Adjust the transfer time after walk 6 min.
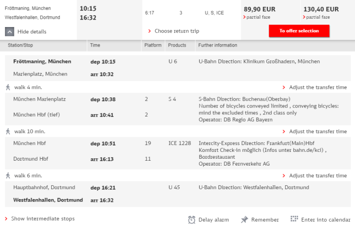355x228 pixels. [x=318, y=175]
